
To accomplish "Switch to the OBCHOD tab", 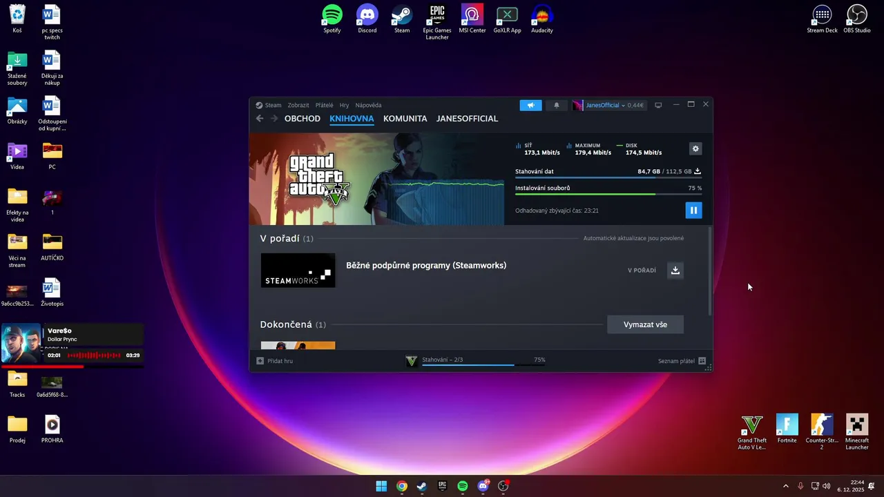I will [x=302, y=119].
